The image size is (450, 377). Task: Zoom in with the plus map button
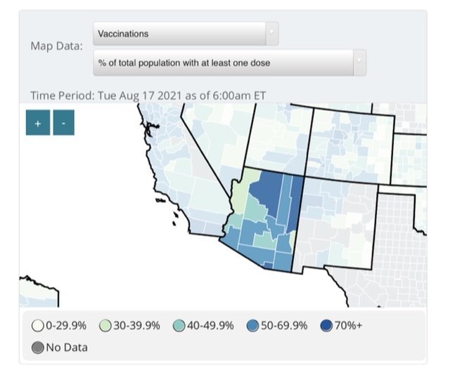(x=38, y=123)
